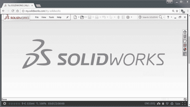Open the Design Library task pane tab
Viewport: 190px width, 107px height.
pyautogui.click(x=185, y=36)
